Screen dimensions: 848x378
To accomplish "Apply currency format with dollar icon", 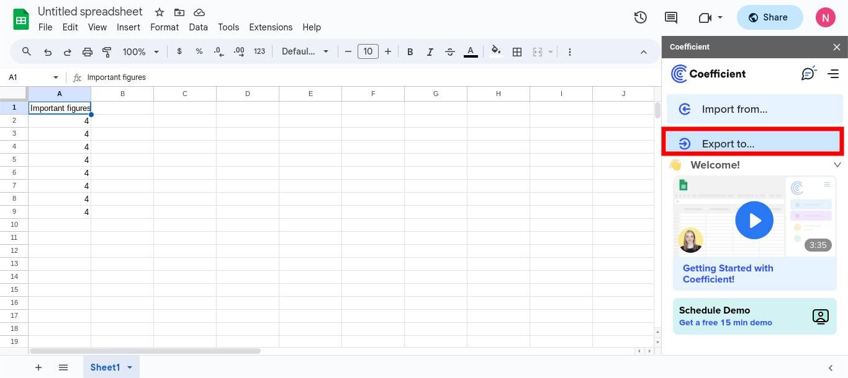I will pos(179,51).
